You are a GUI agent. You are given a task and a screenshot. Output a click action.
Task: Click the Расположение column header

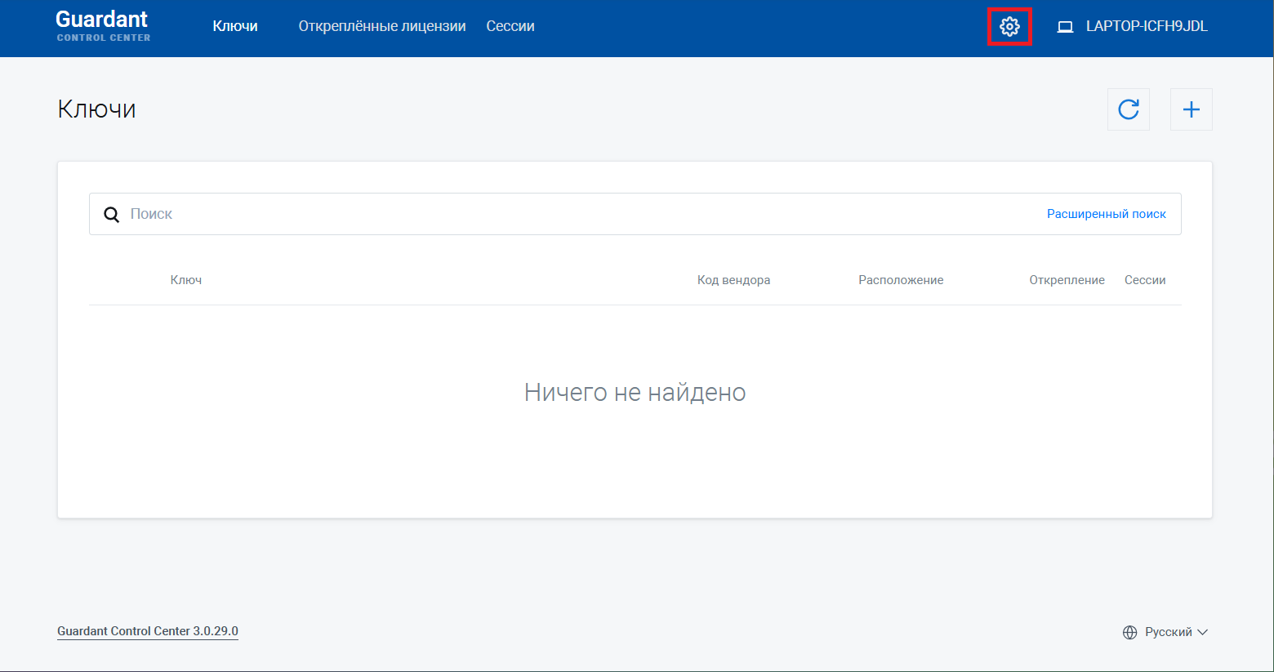point(901,280)
